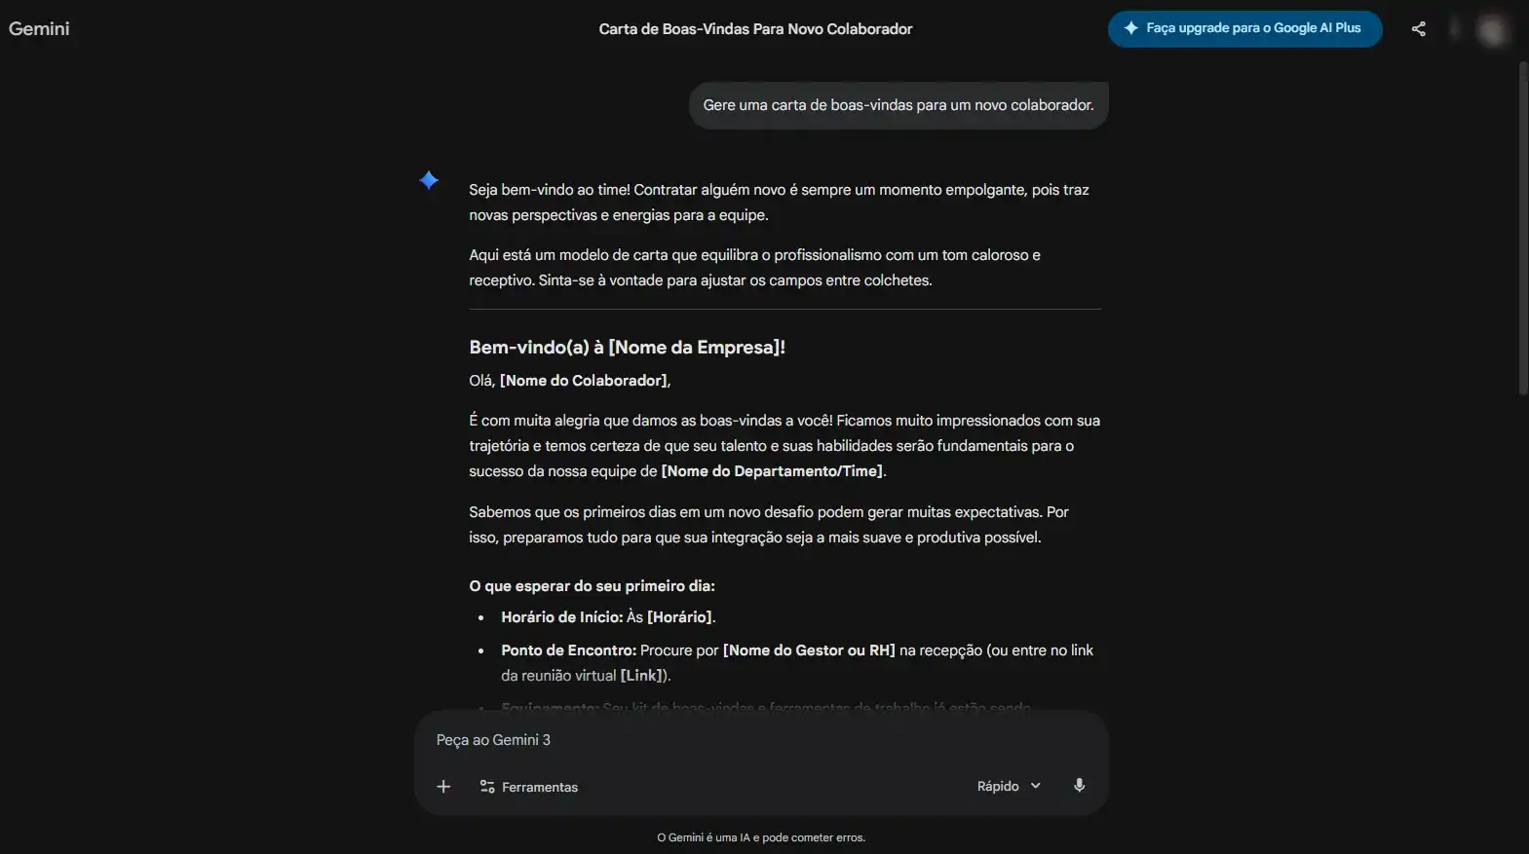Click the microphone voice input icon

pos(1079,786)
